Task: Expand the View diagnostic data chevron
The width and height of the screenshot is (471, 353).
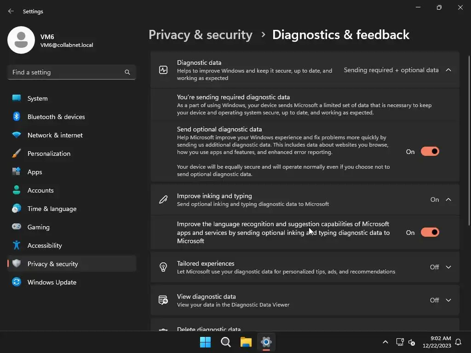Action: point(448,300)
